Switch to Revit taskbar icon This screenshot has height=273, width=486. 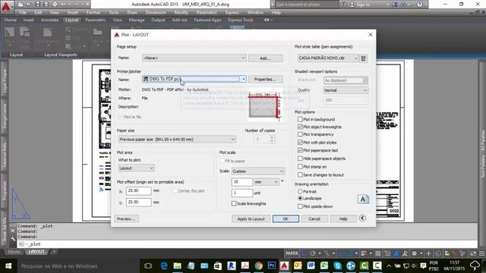click(x=231, y=266)
